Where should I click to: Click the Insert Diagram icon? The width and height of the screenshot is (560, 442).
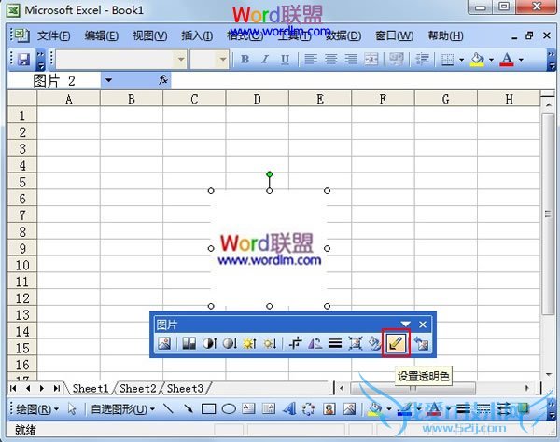click(x=309, y=408)
